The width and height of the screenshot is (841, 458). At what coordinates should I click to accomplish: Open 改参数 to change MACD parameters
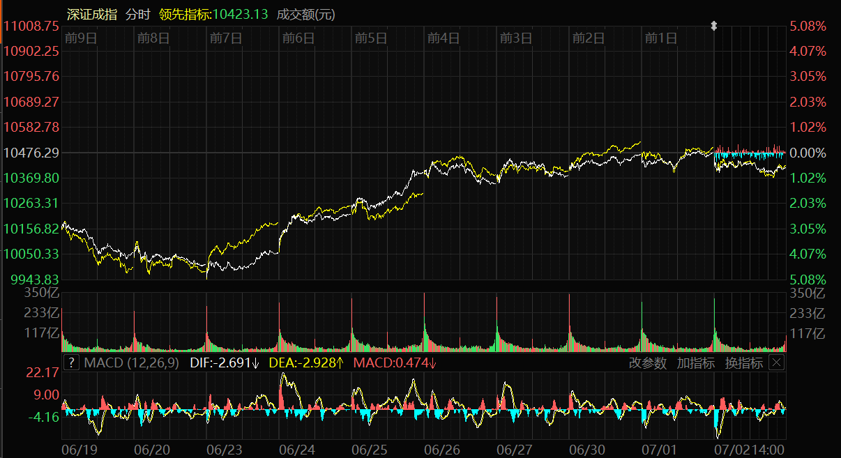pyautogui.click(x=648, y=362)
